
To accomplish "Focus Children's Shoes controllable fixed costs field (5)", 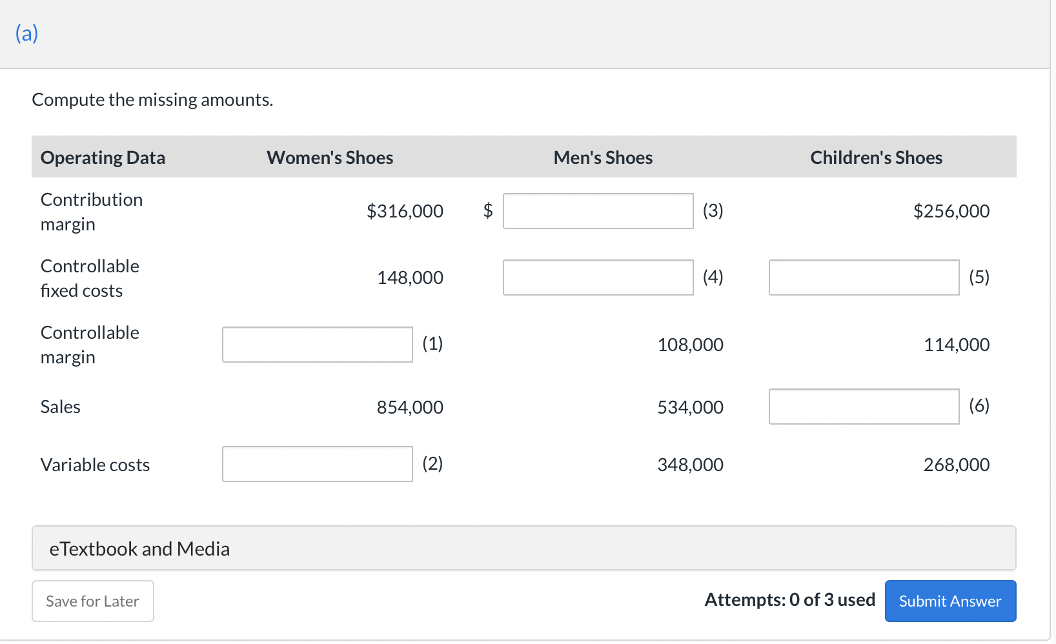I will [x=864, y=277].
